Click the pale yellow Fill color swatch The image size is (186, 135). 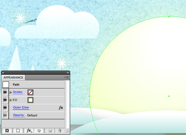[30, 100]
